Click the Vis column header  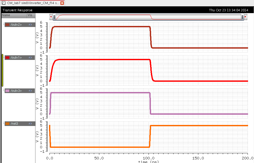[x=31, y=15]
